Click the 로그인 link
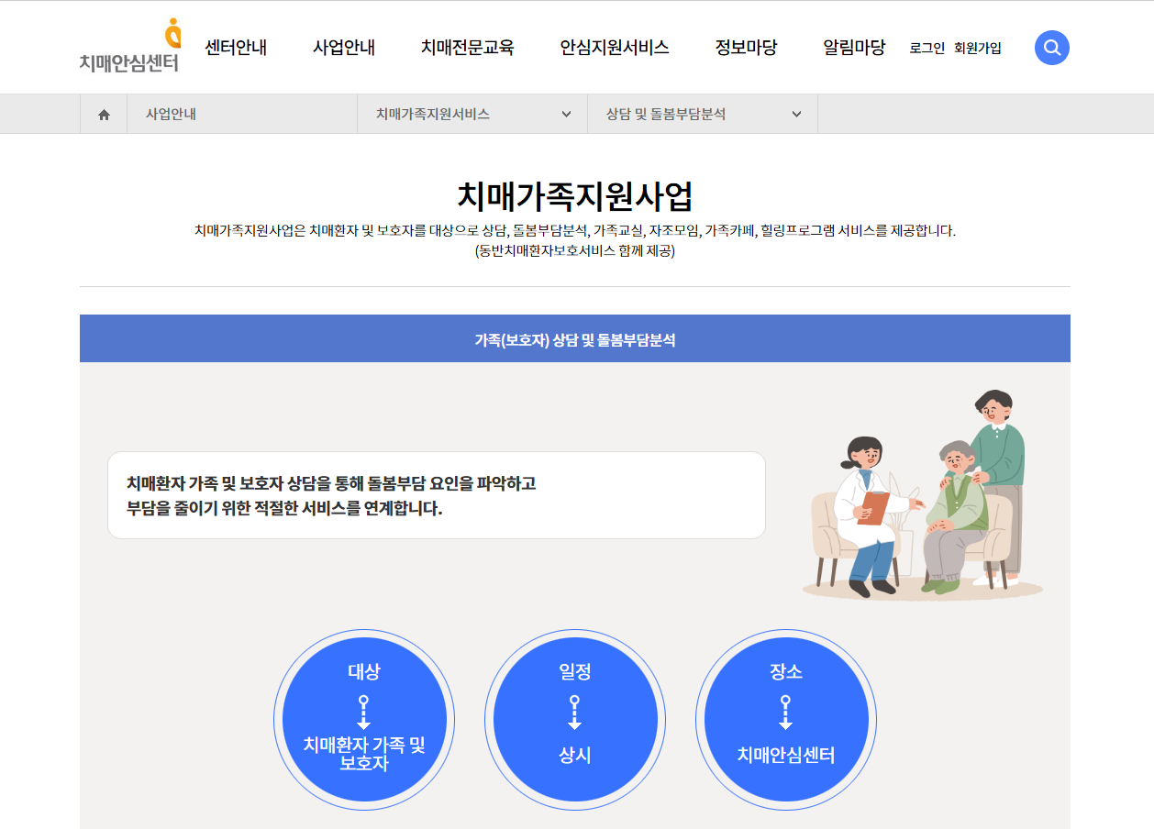Screen dimensions: 1154x829 [x=927, y=49]
